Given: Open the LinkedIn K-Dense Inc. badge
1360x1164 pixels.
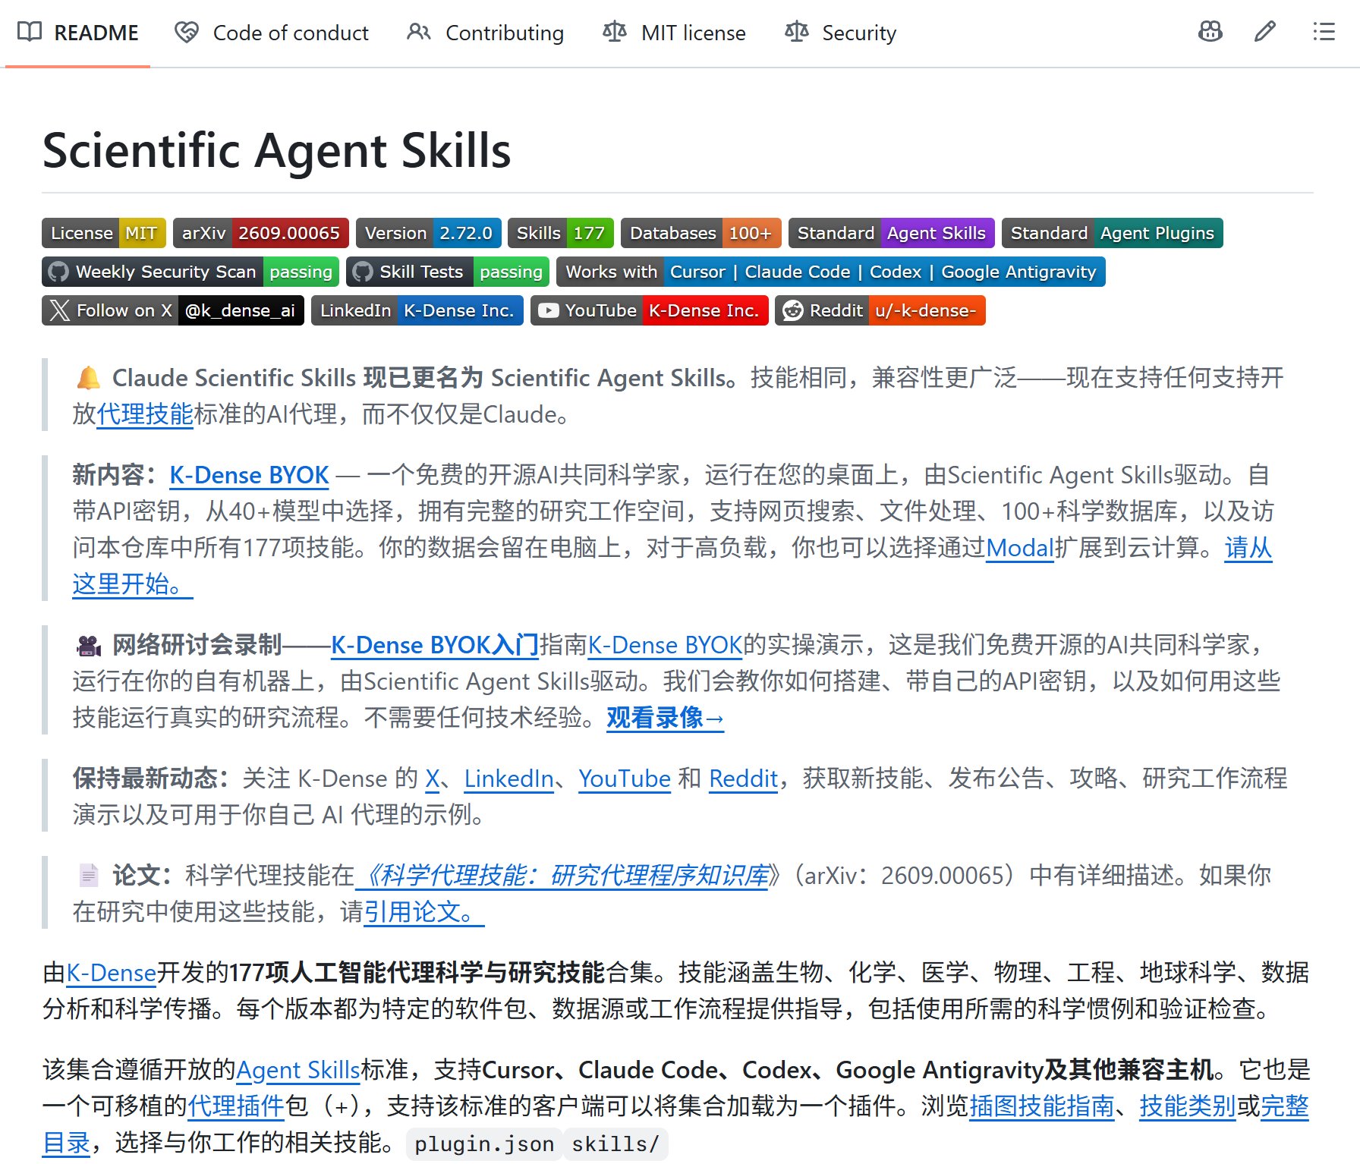Looking at the screenshot, I should (x=417, y=310).
